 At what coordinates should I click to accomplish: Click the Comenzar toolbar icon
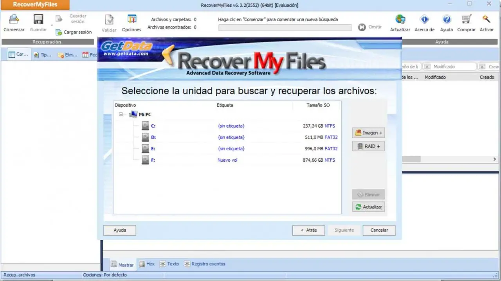point(14,20)
